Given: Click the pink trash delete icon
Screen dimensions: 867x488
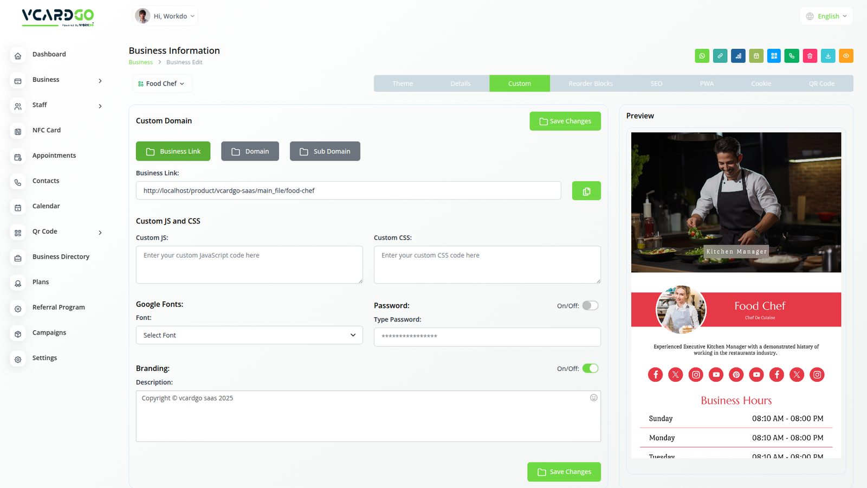Looking at the screenshot, I should tap(810, 56).
